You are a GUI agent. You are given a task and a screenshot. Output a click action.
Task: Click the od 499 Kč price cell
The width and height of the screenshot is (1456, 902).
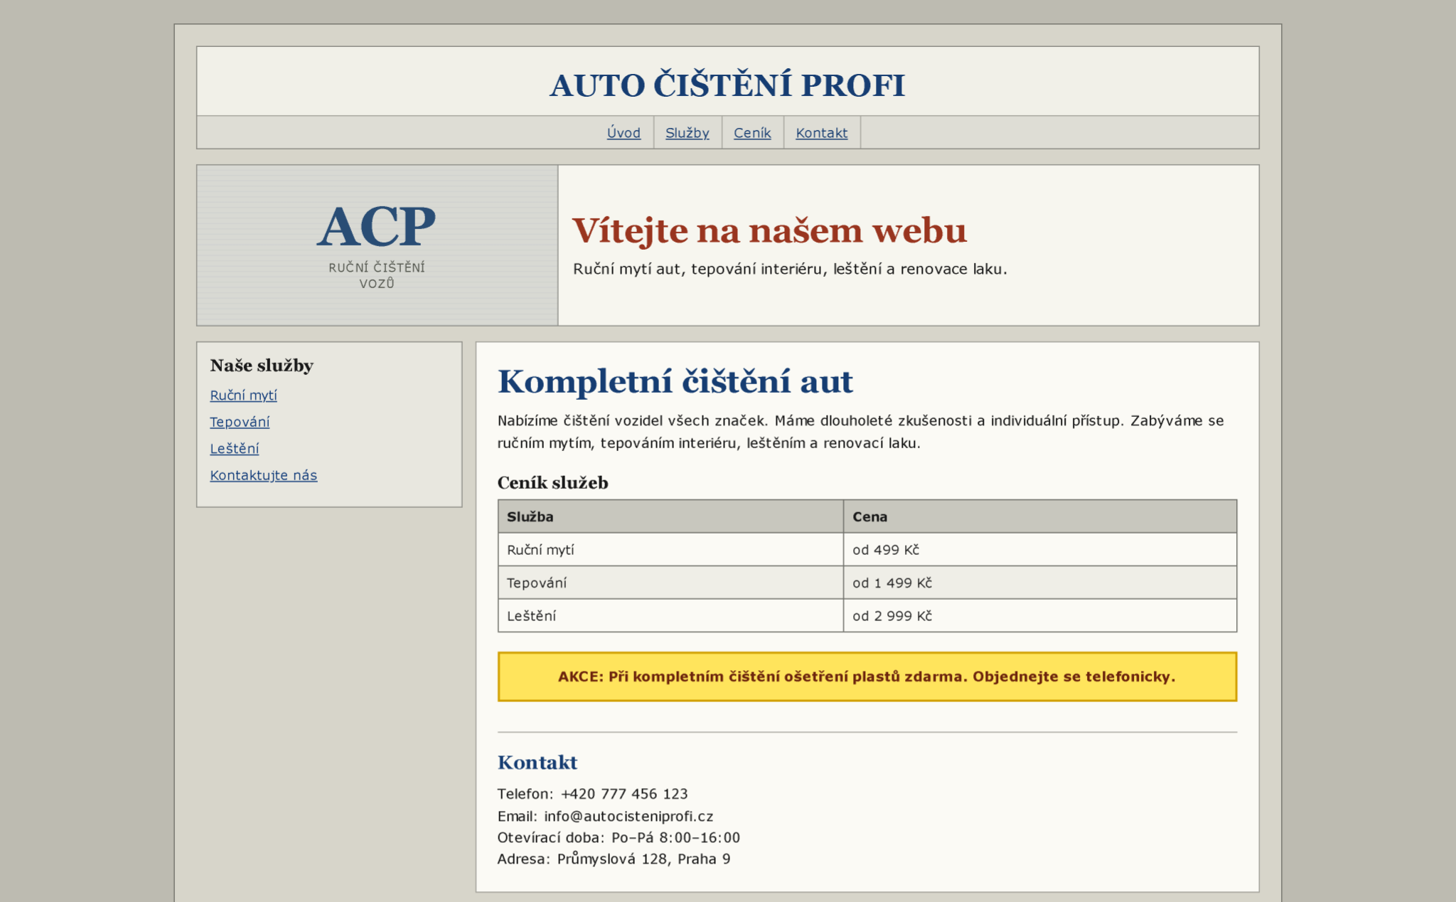click(1040, 550)
